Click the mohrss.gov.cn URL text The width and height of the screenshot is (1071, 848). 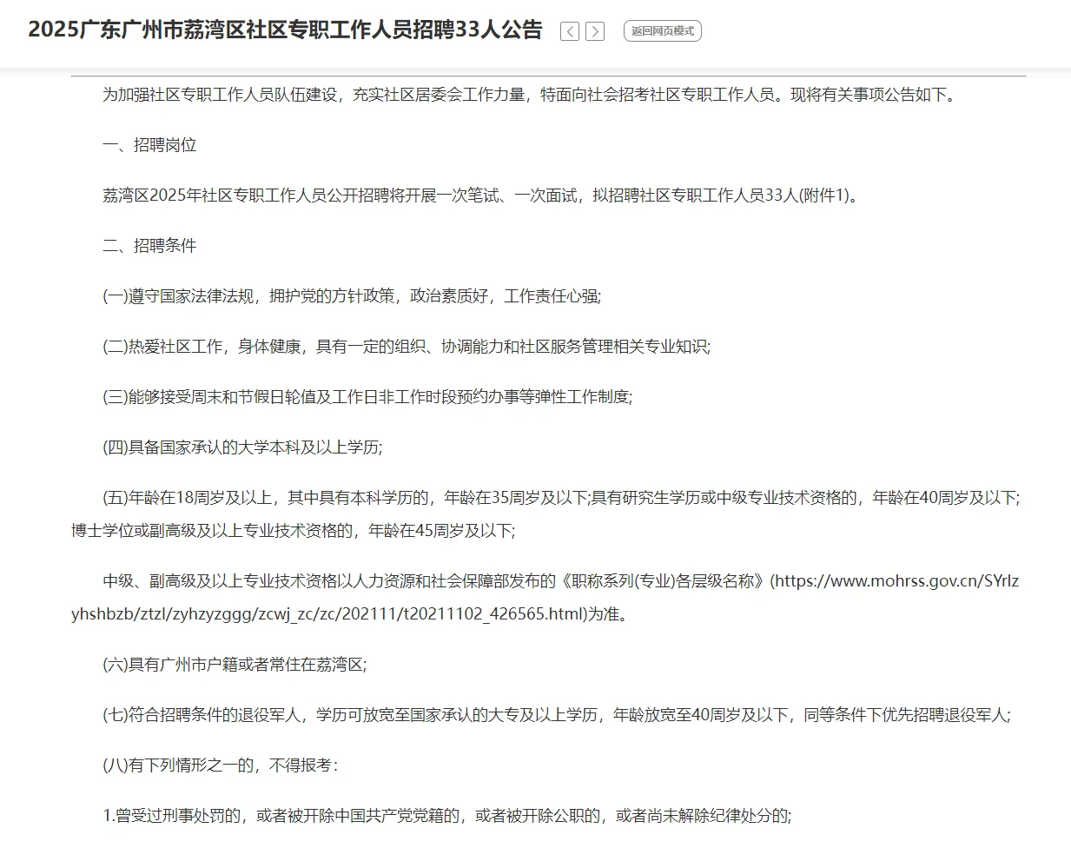(x=545, y=597)
